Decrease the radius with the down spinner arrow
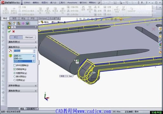 (34, 52)
